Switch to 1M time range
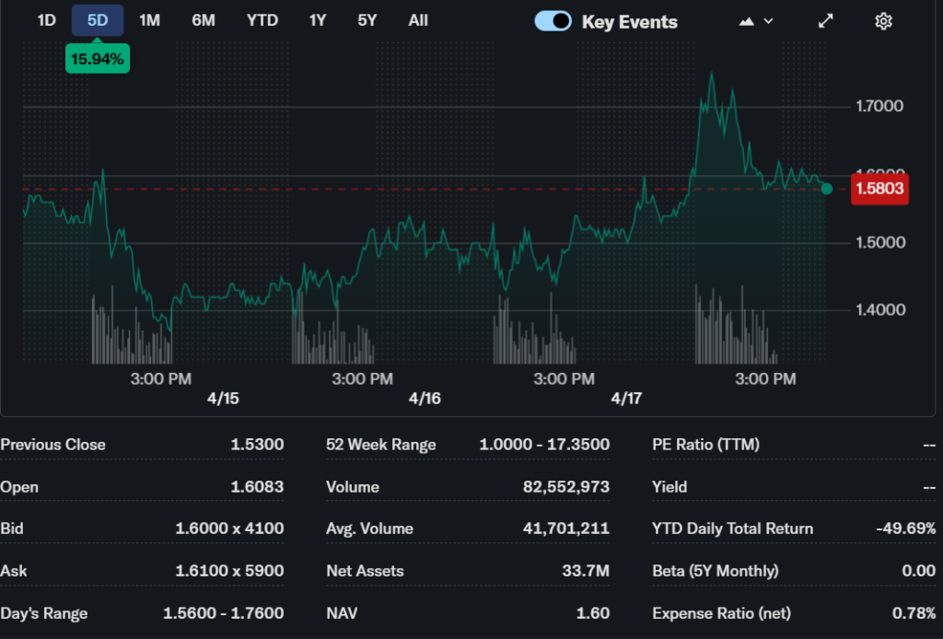The height and width of the screenshot is (639, 943). (x=149, y=20)
